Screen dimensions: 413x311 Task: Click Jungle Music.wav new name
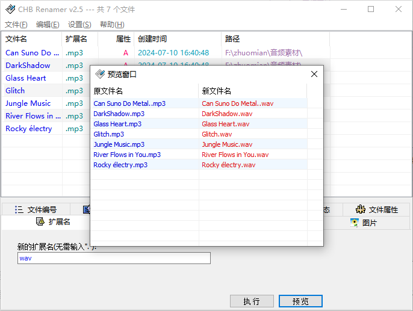tap(227, 144)
